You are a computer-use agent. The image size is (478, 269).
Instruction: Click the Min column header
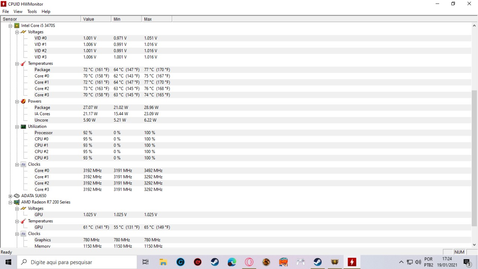[x=126, y=19]
